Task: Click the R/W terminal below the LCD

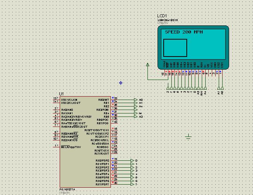Action: 202,88
